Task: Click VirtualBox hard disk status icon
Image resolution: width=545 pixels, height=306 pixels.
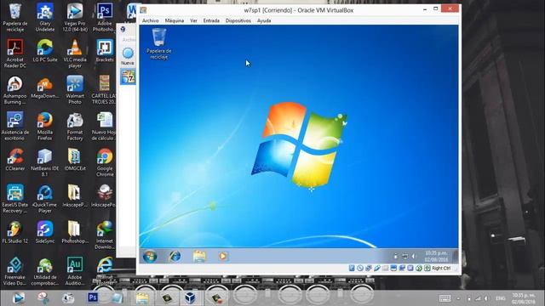Action: click(x=352, y=269)
